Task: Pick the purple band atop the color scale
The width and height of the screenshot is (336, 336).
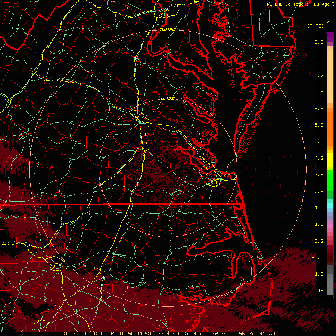Action: pos(330,37)
